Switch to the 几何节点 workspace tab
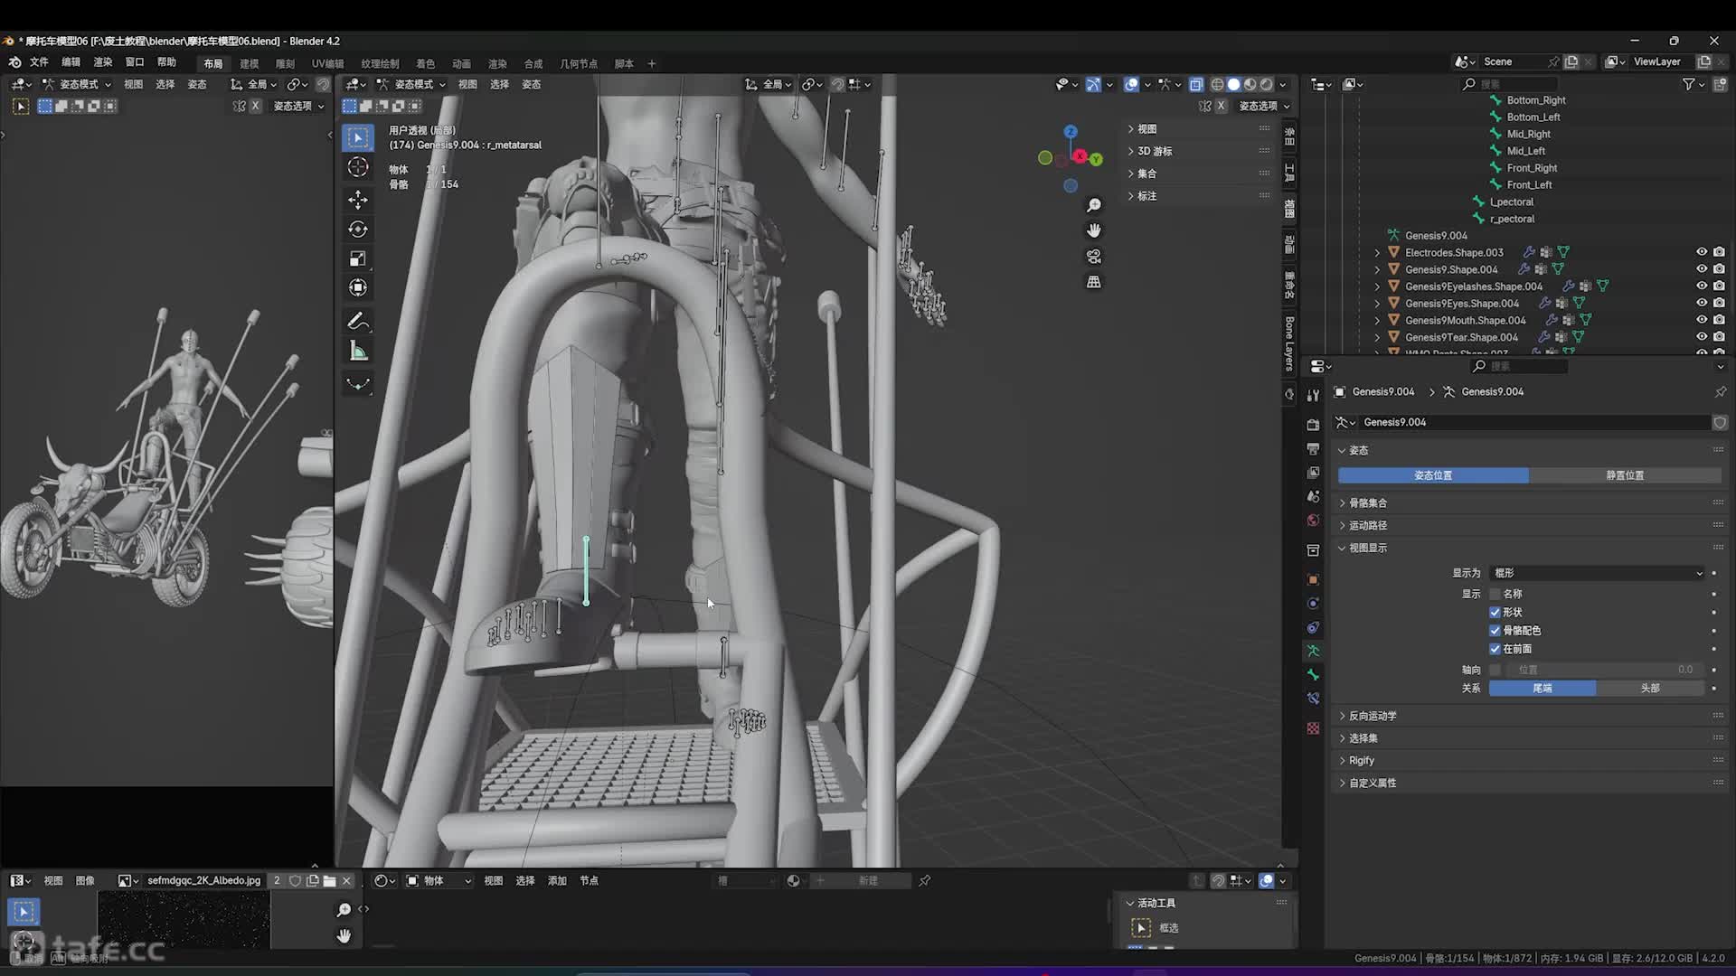Viewport: 1736px width, 976px height. (x=579, y=63)
